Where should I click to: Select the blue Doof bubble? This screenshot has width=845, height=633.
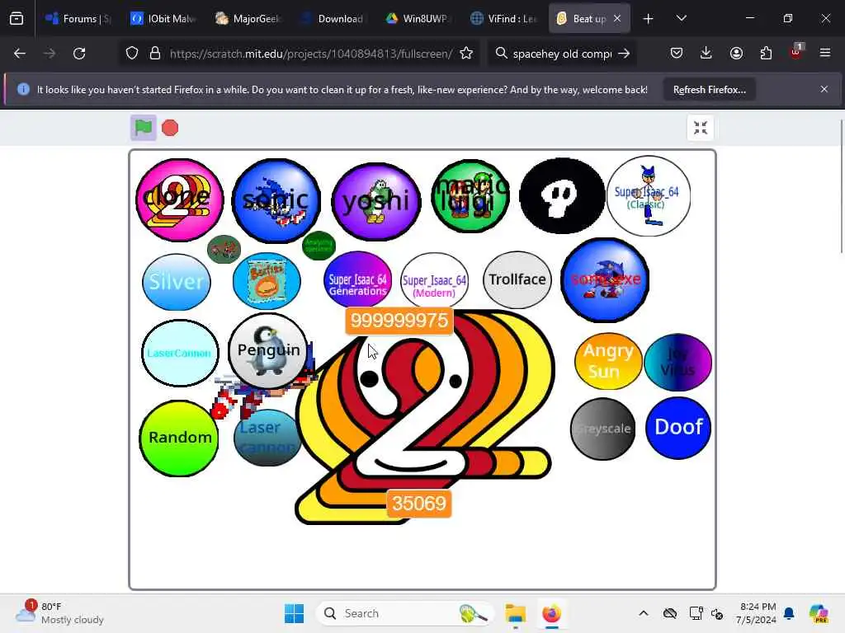pos(678,428)
